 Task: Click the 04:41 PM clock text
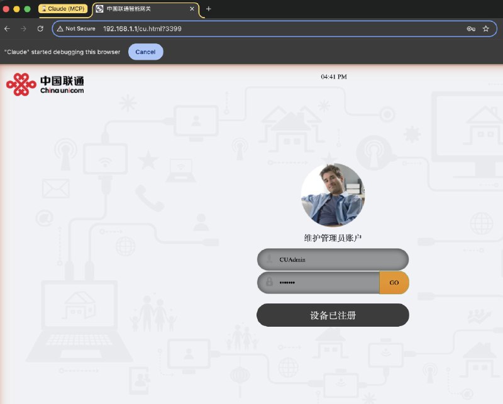[333, 77]
